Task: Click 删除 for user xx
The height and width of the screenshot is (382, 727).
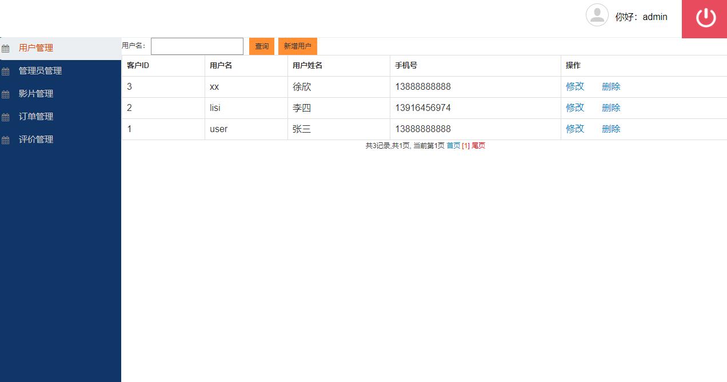Action: pyautogui.click(x=610, y=86)
